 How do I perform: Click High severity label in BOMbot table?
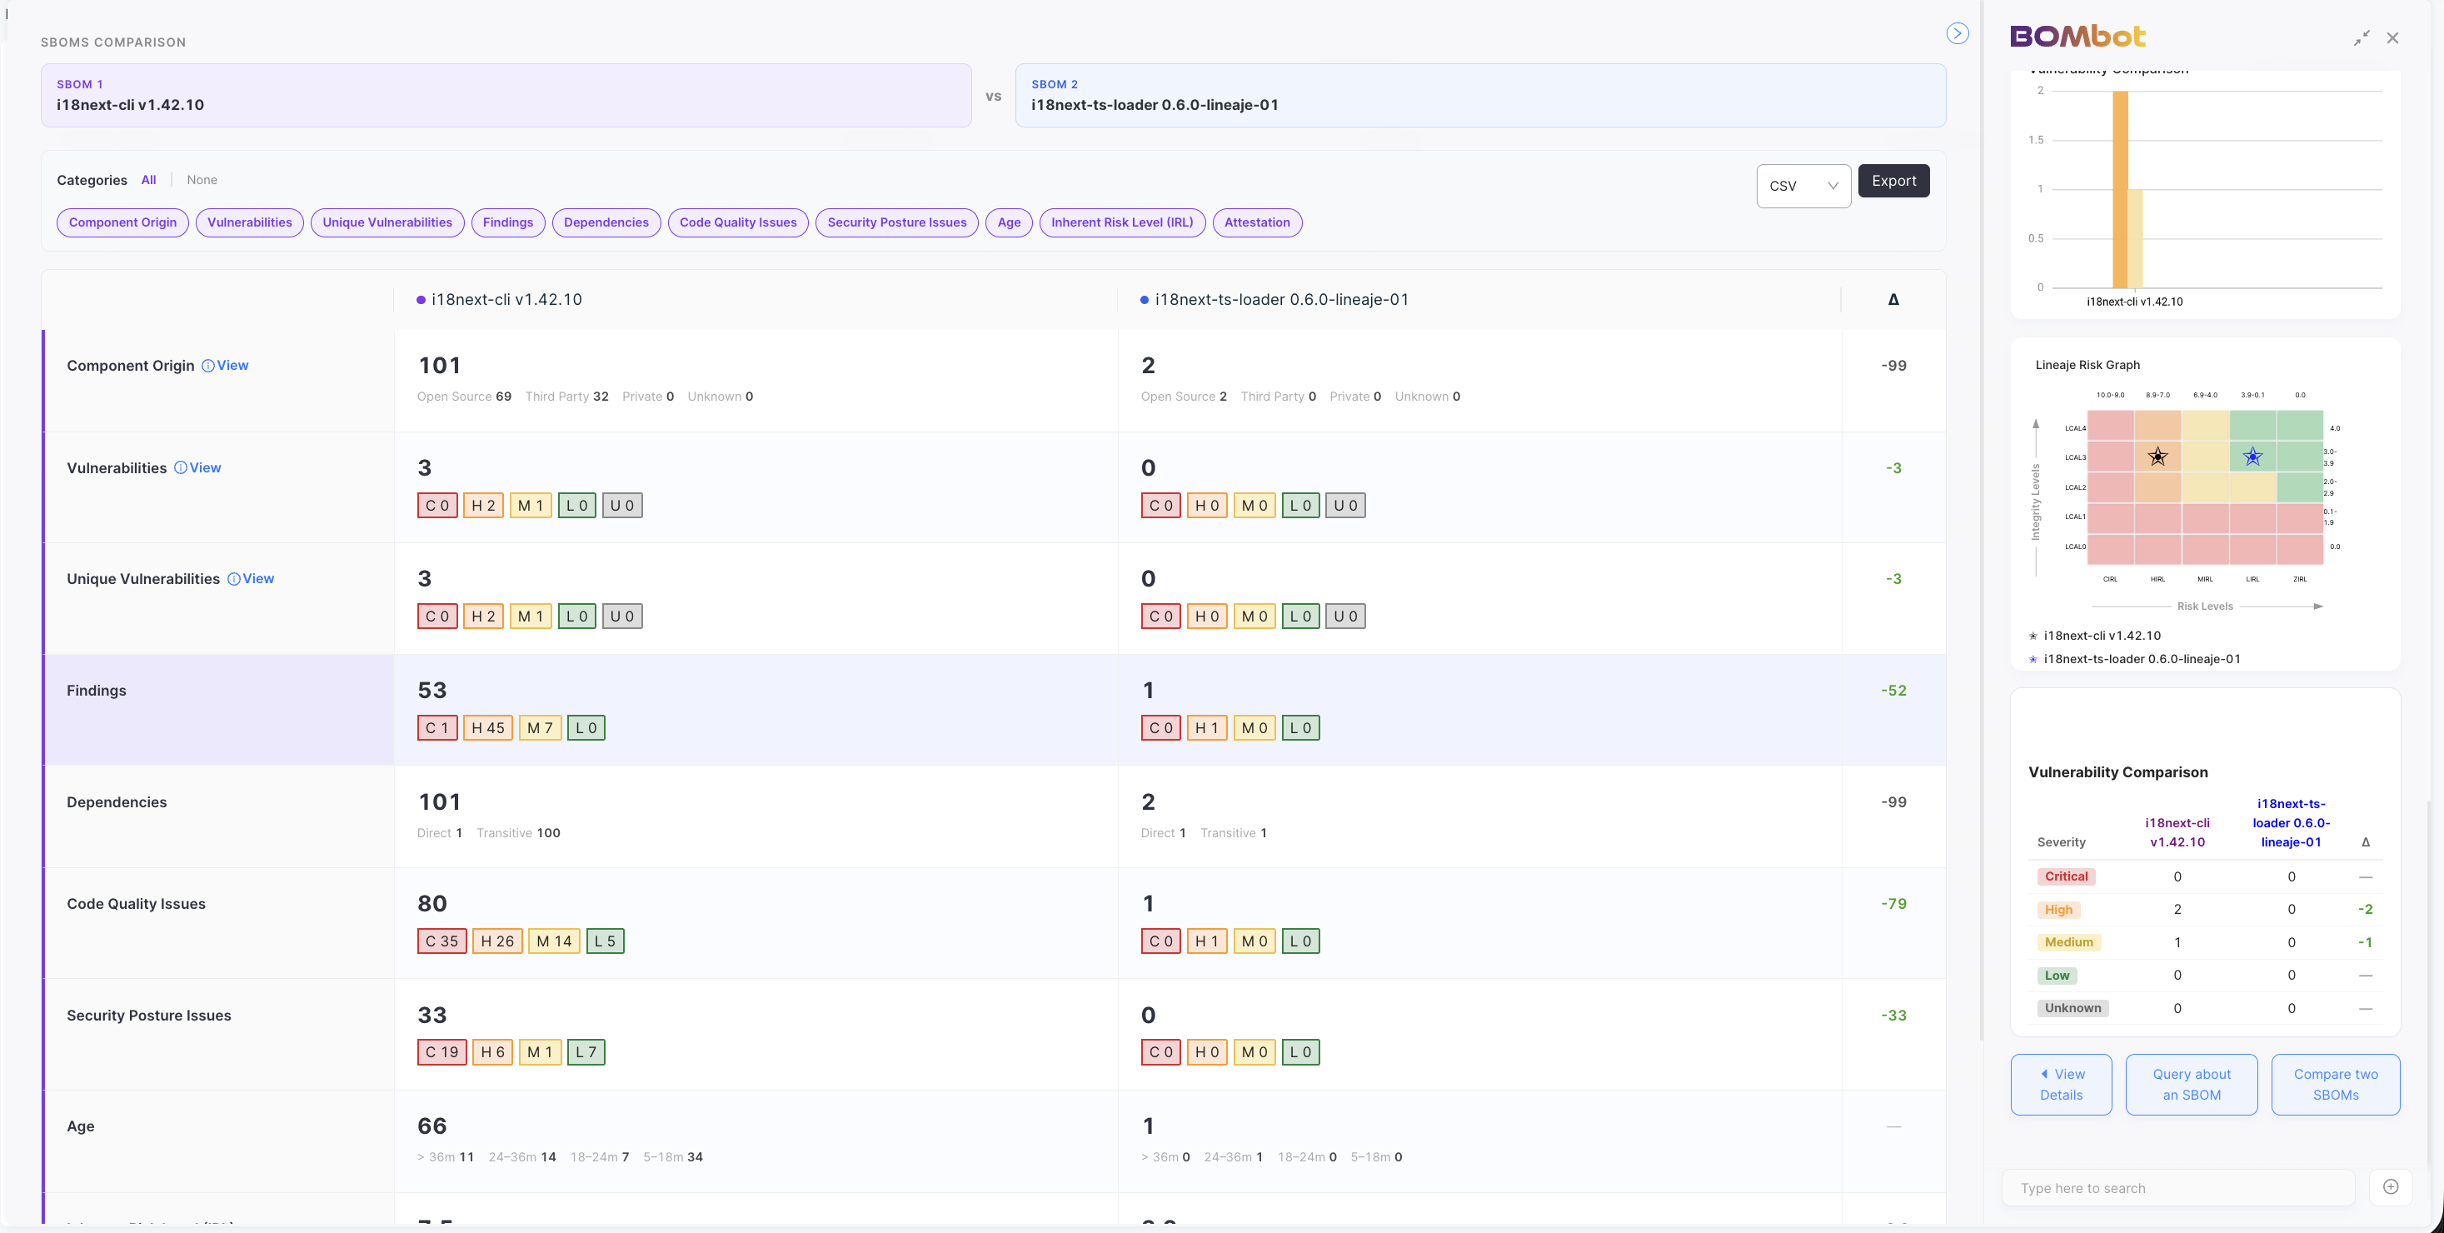pos(2059,909)
